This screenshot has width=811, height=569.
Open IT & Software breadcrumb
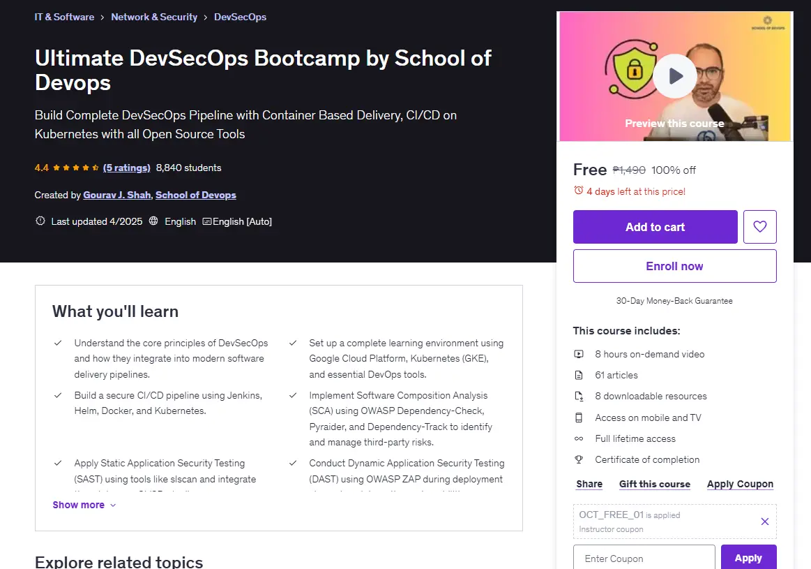[x=64, y=17]
